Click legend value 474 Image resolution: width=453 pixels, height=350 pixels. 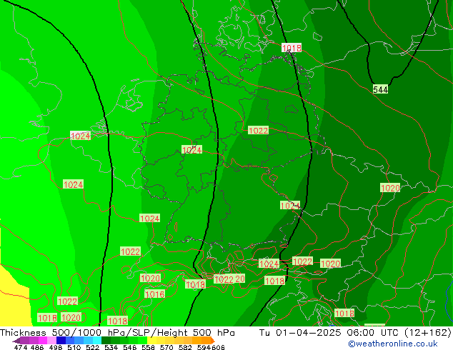coord(21,347)
